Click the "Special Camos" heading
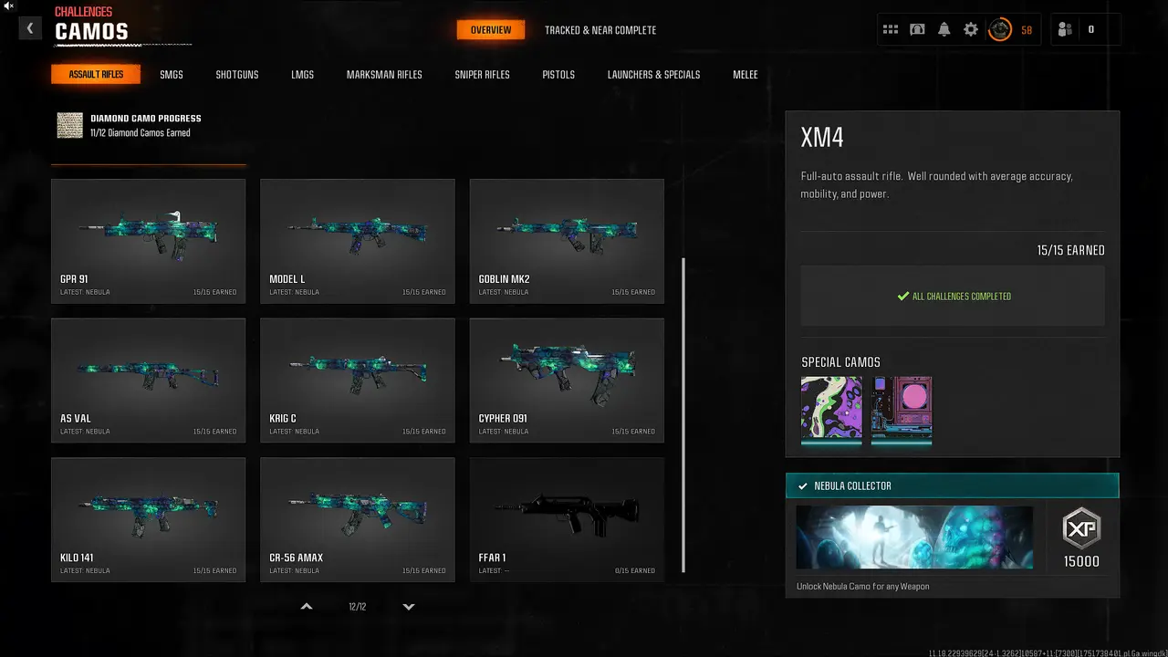The image size is (1168, 657). (840, 362)
